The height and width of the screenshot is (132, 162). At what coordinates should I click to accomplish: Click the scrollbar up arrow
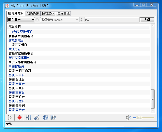pos(153,26)
